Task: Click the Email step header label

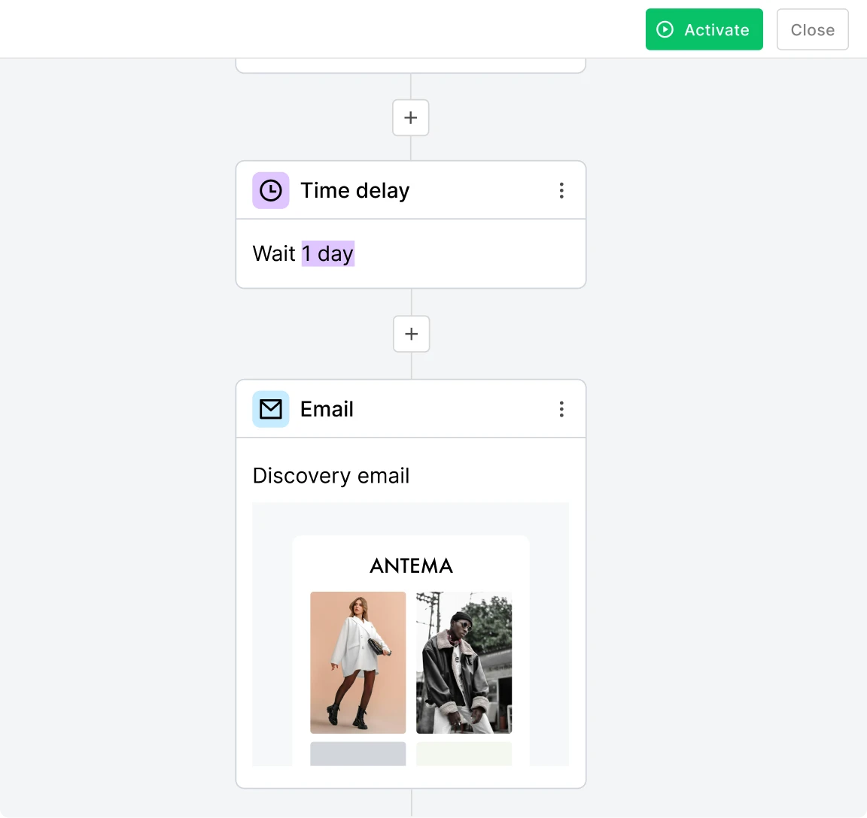Action: 327,408
